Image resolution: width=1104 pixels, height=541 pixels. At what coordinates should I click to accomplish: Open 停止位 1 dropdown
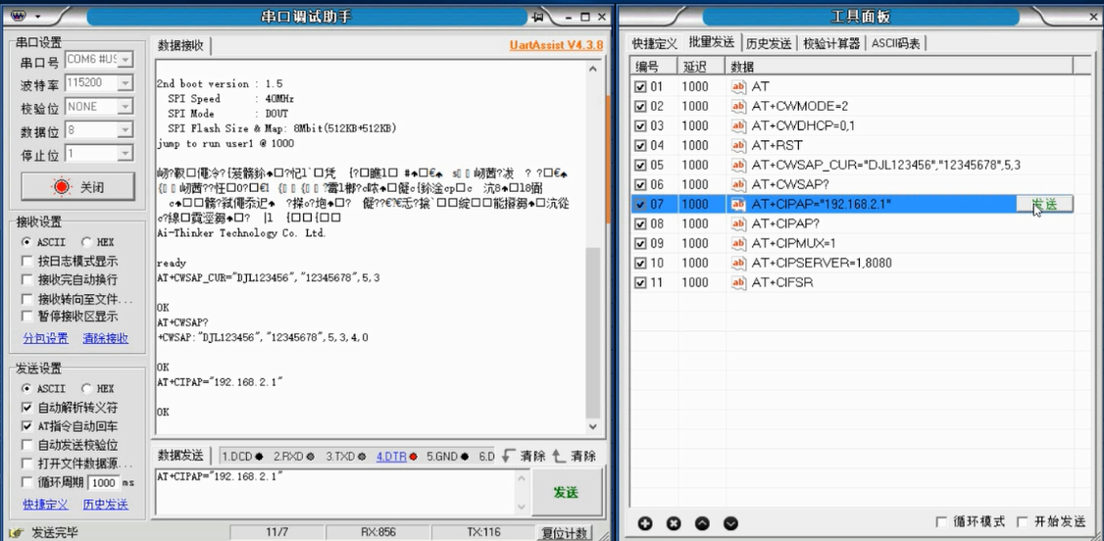tap(125, 153)
